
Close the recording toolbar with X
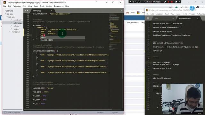[x=180, y=2]
